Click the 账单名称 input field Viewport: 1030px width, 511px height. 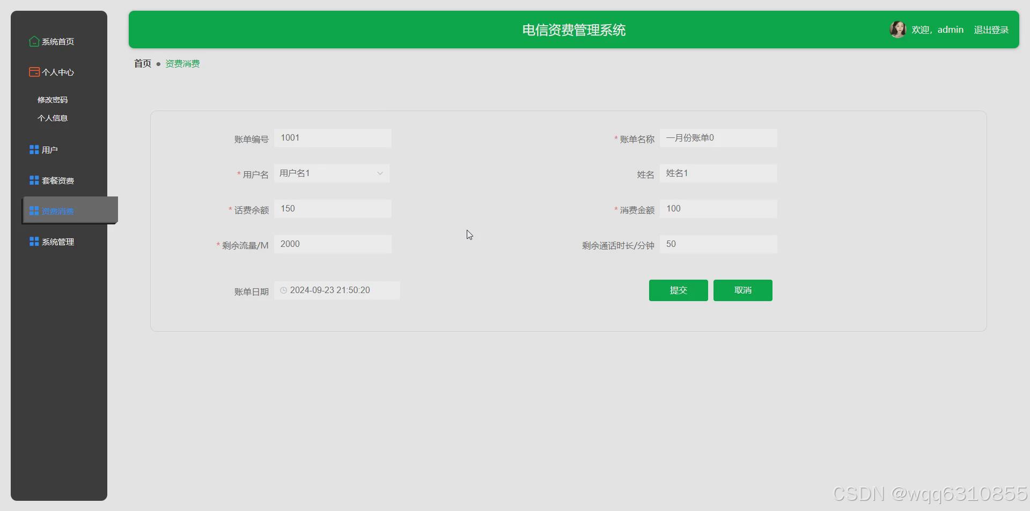[718, 138]
